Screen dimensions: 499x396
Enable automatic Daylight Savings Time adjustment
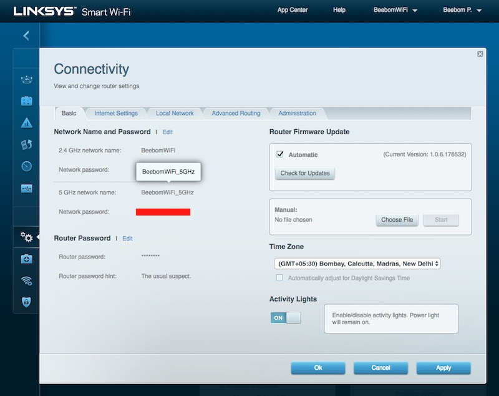278,278
